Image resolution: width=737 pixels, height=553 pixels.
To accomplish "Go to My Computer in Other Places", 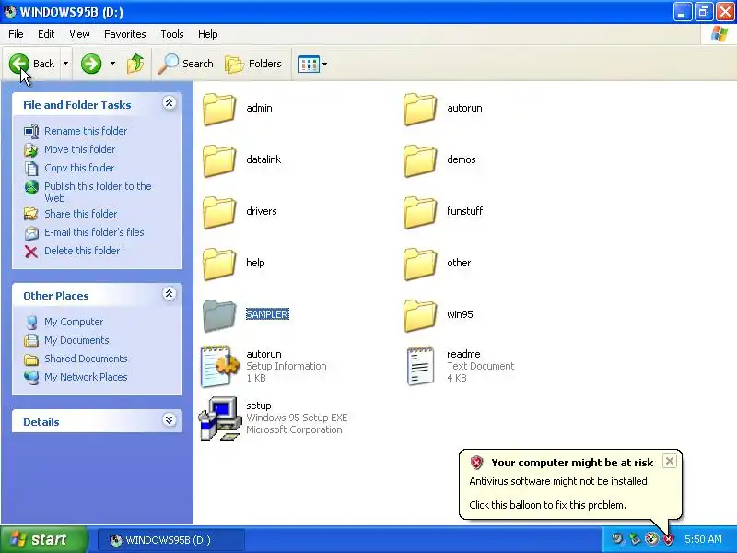I will point(74,322).
